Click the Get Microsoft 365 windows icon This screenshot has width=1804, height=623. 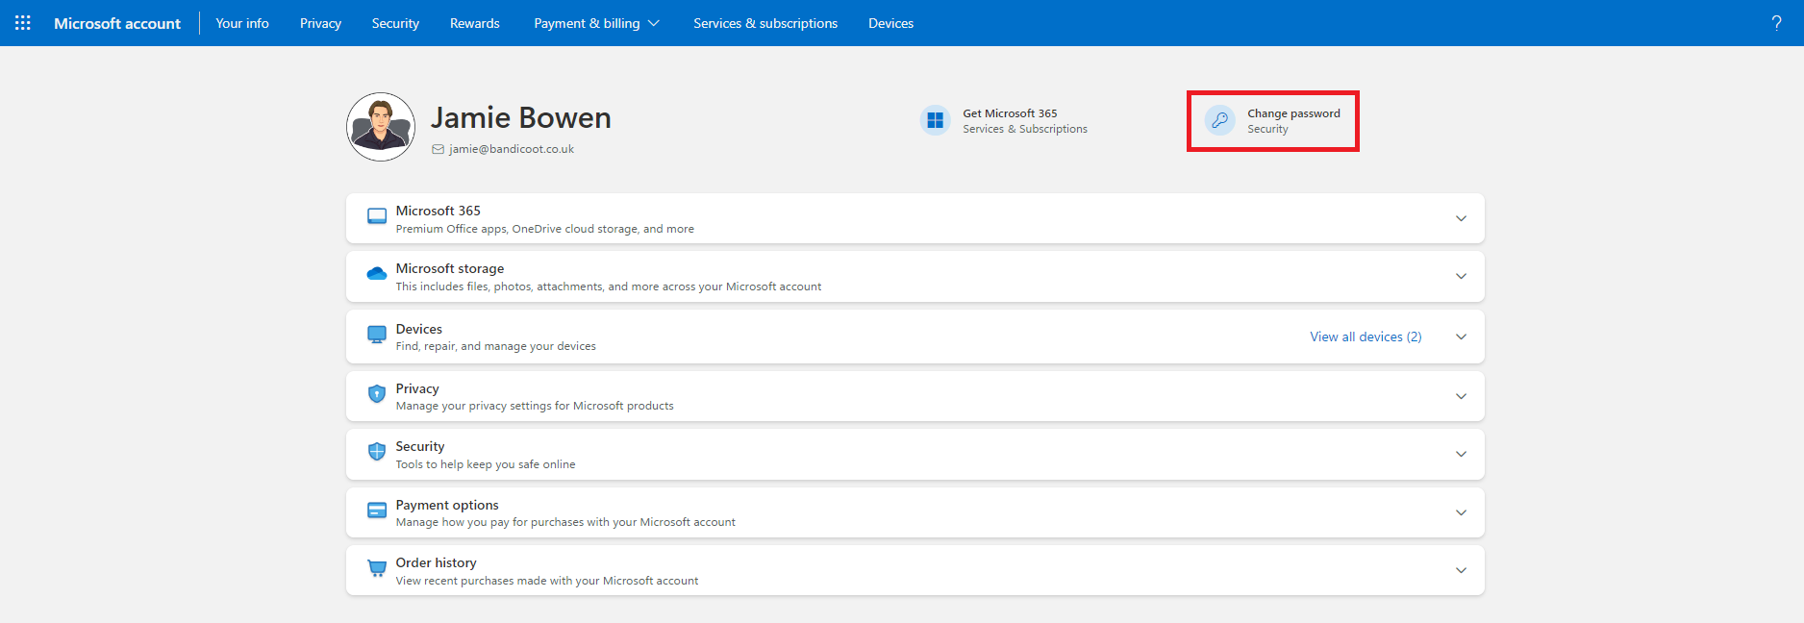pyautogui.click(x=935, y=120)
